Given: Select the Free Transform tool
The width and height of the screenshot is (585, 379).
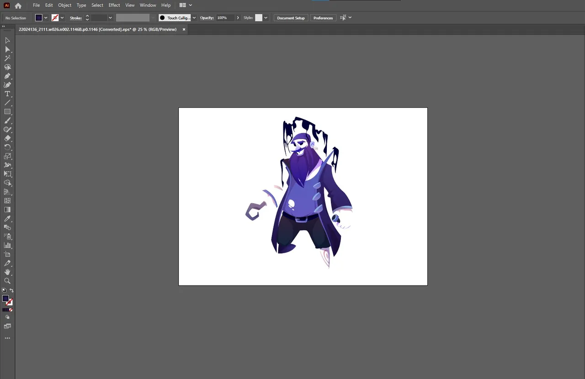Looking at the screenshot, I should 7,174.
